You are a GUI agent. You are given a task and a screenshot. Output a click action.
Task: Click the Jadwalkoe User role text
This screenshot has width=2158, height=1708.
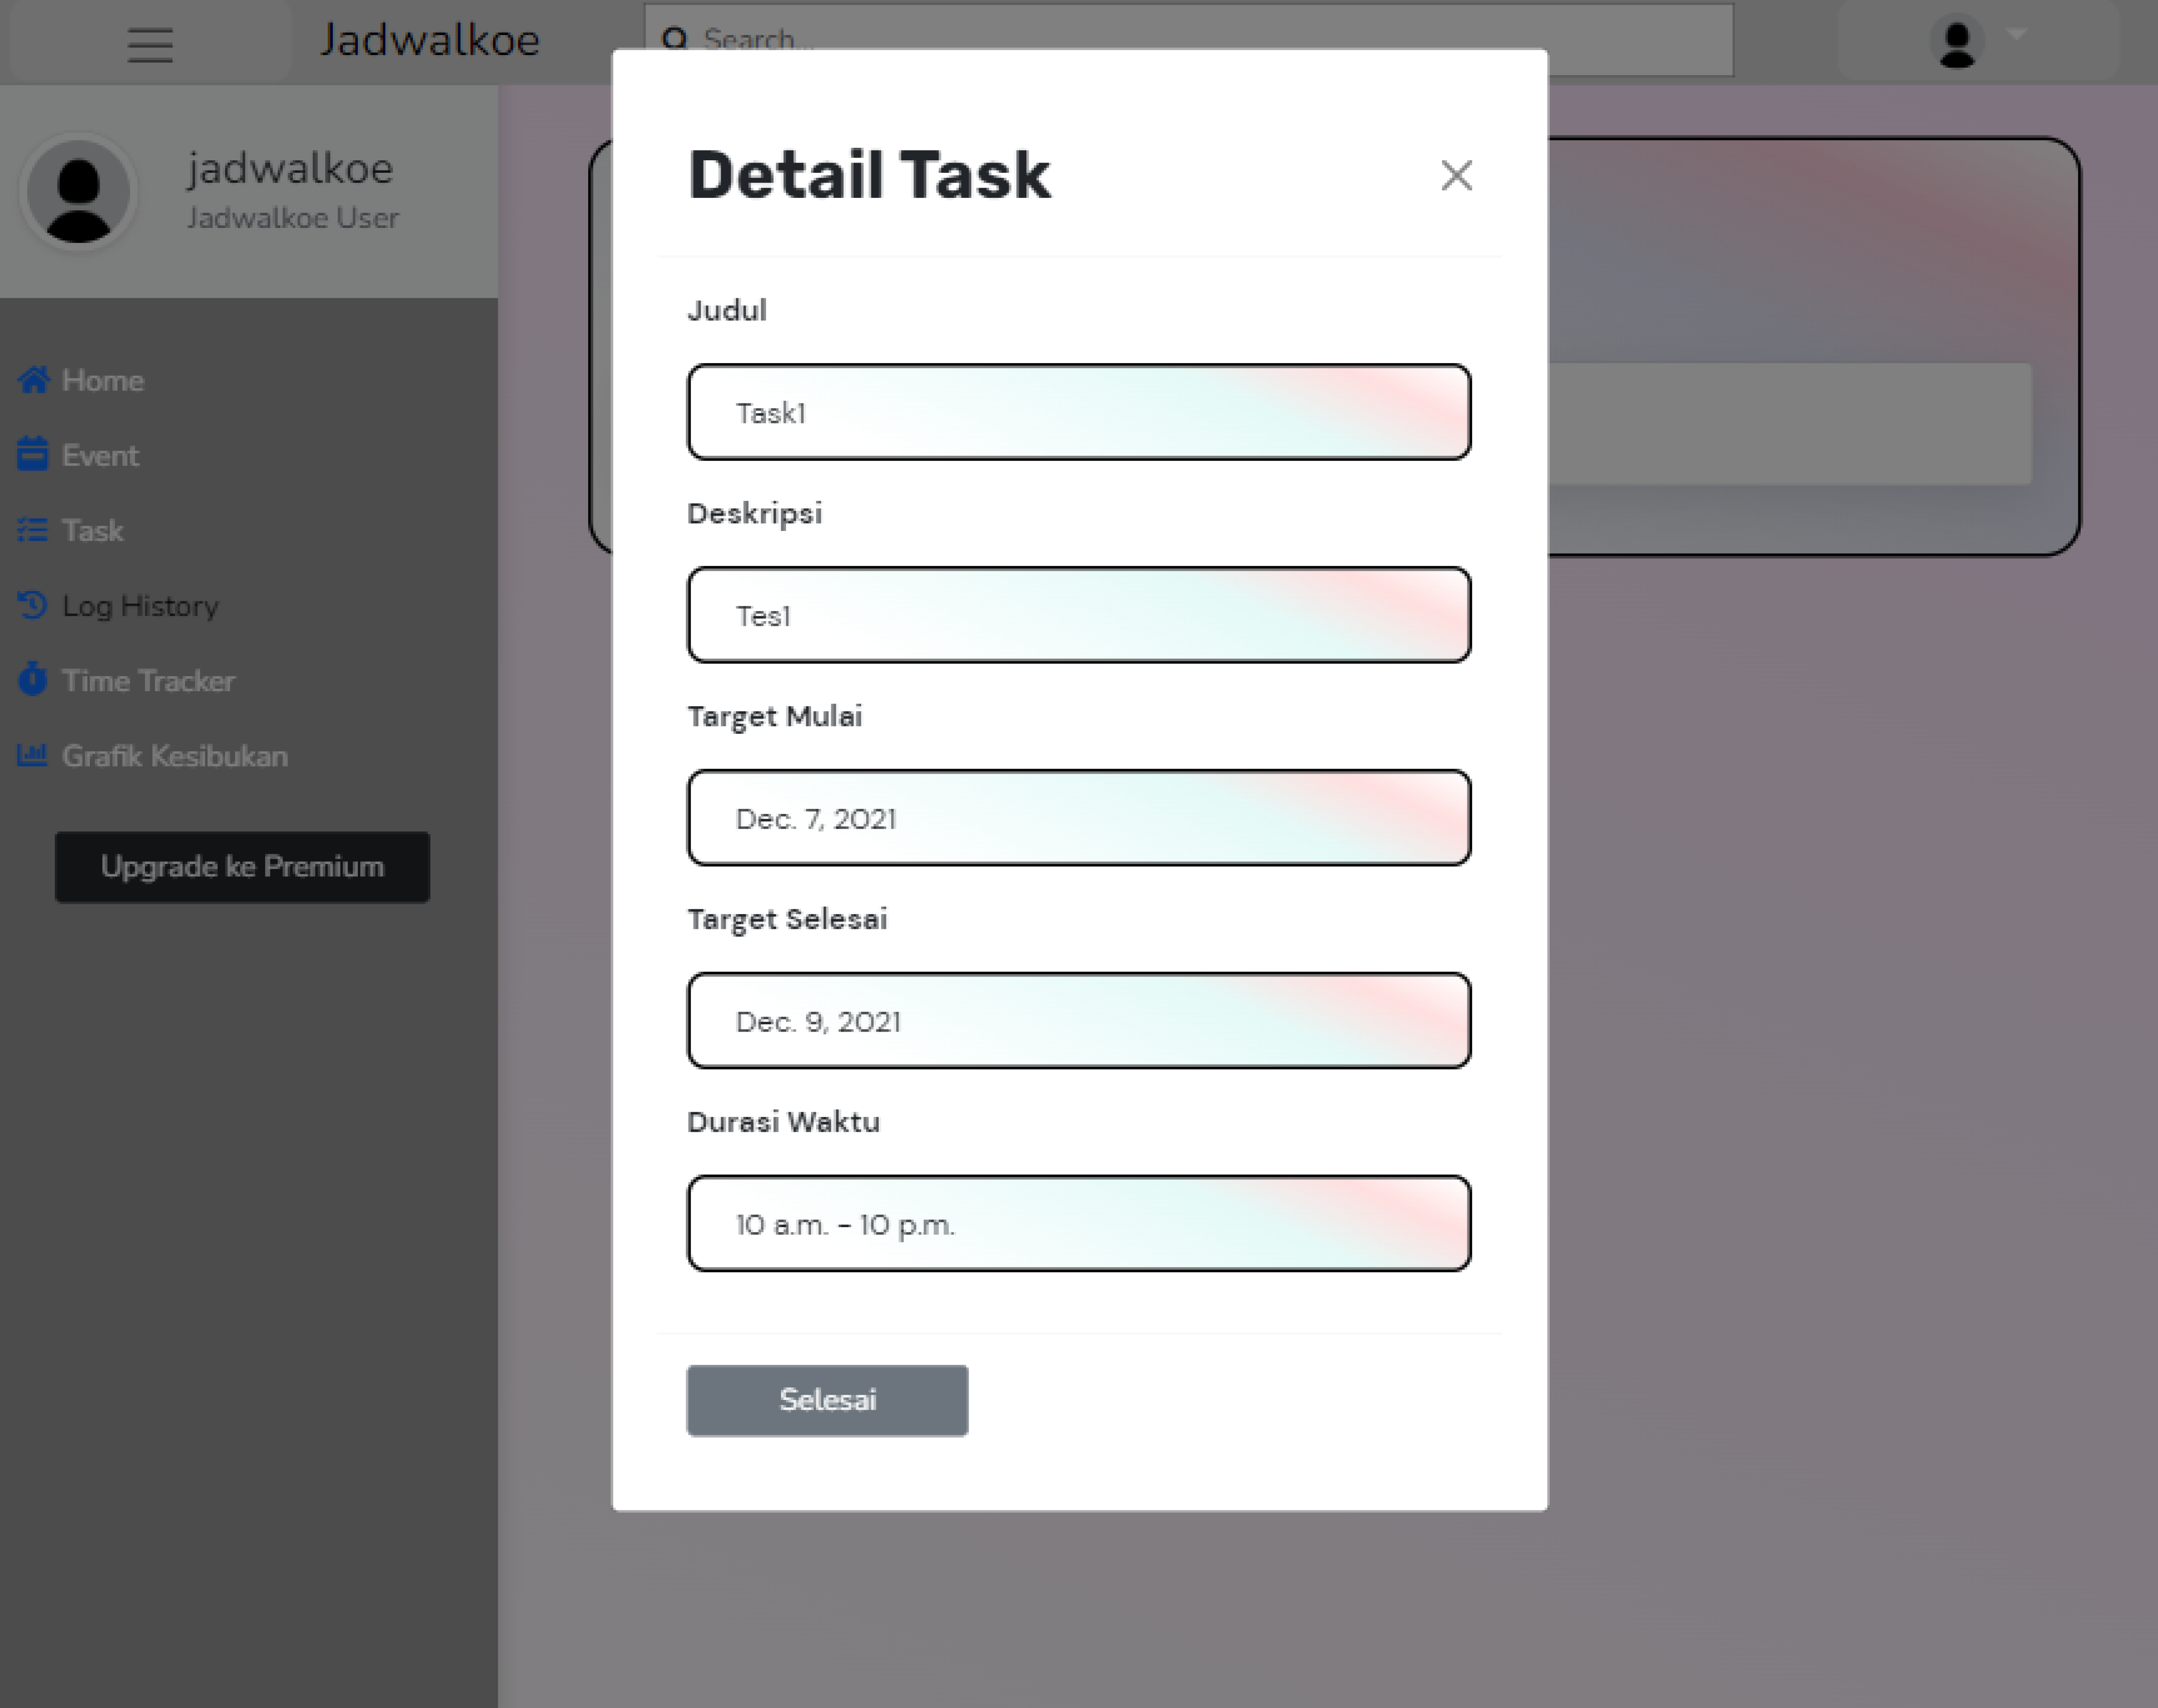coord(293,218)
